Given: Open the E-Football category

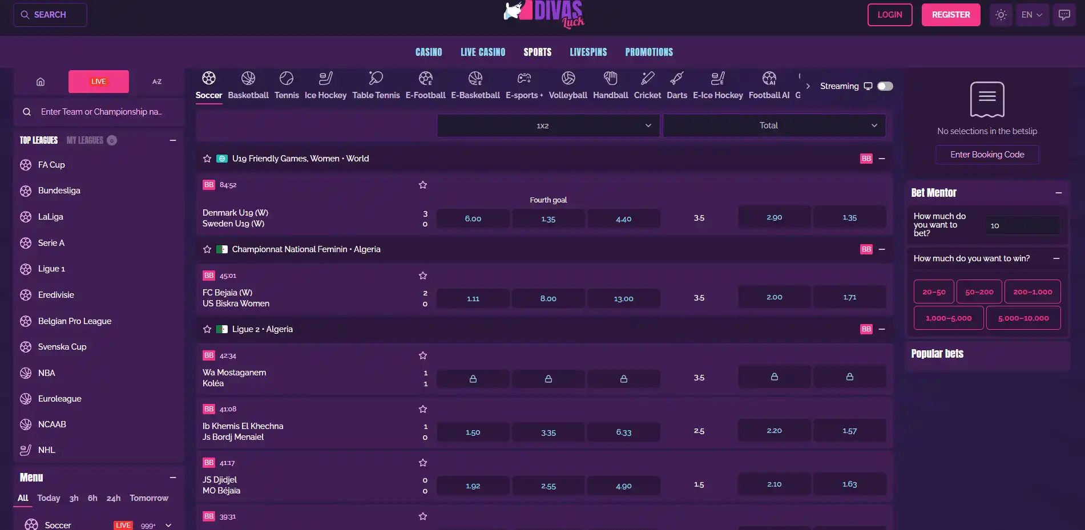Looking at the screenshot, I should (426, 86).
